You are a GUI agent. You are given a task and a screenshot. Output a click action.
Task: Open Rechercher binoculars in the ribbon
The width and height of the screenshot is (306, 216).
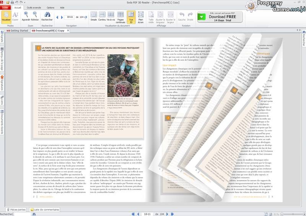tap(47, 16)
